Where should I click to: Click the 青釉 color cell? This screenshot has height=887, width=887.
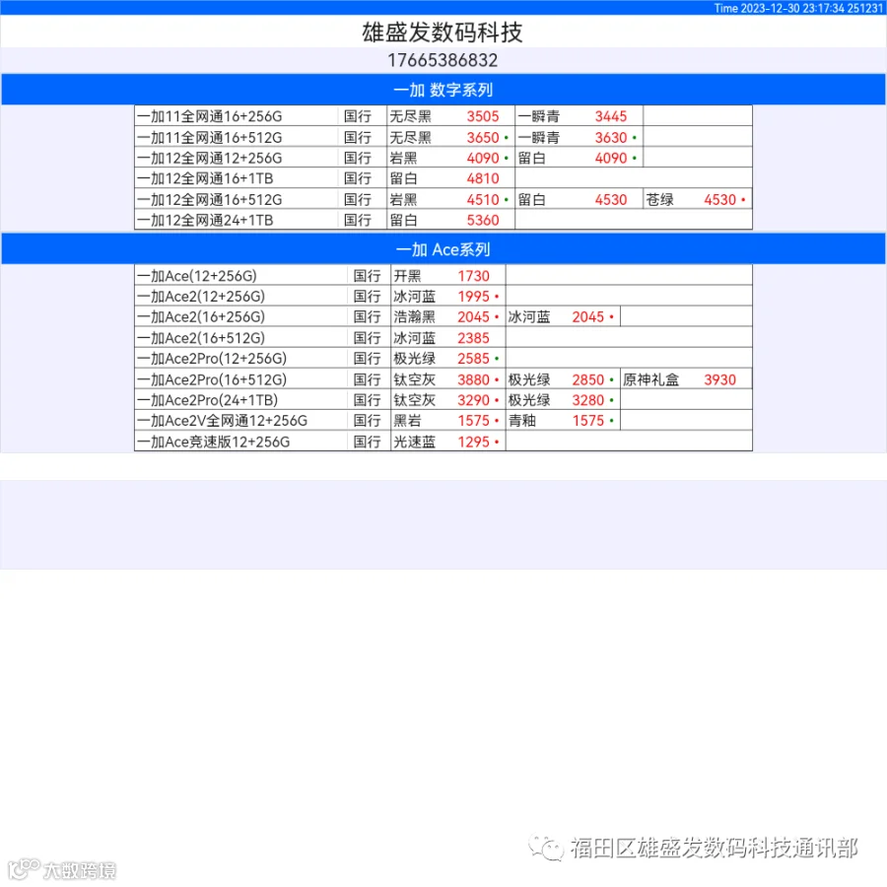coord(522,420)
